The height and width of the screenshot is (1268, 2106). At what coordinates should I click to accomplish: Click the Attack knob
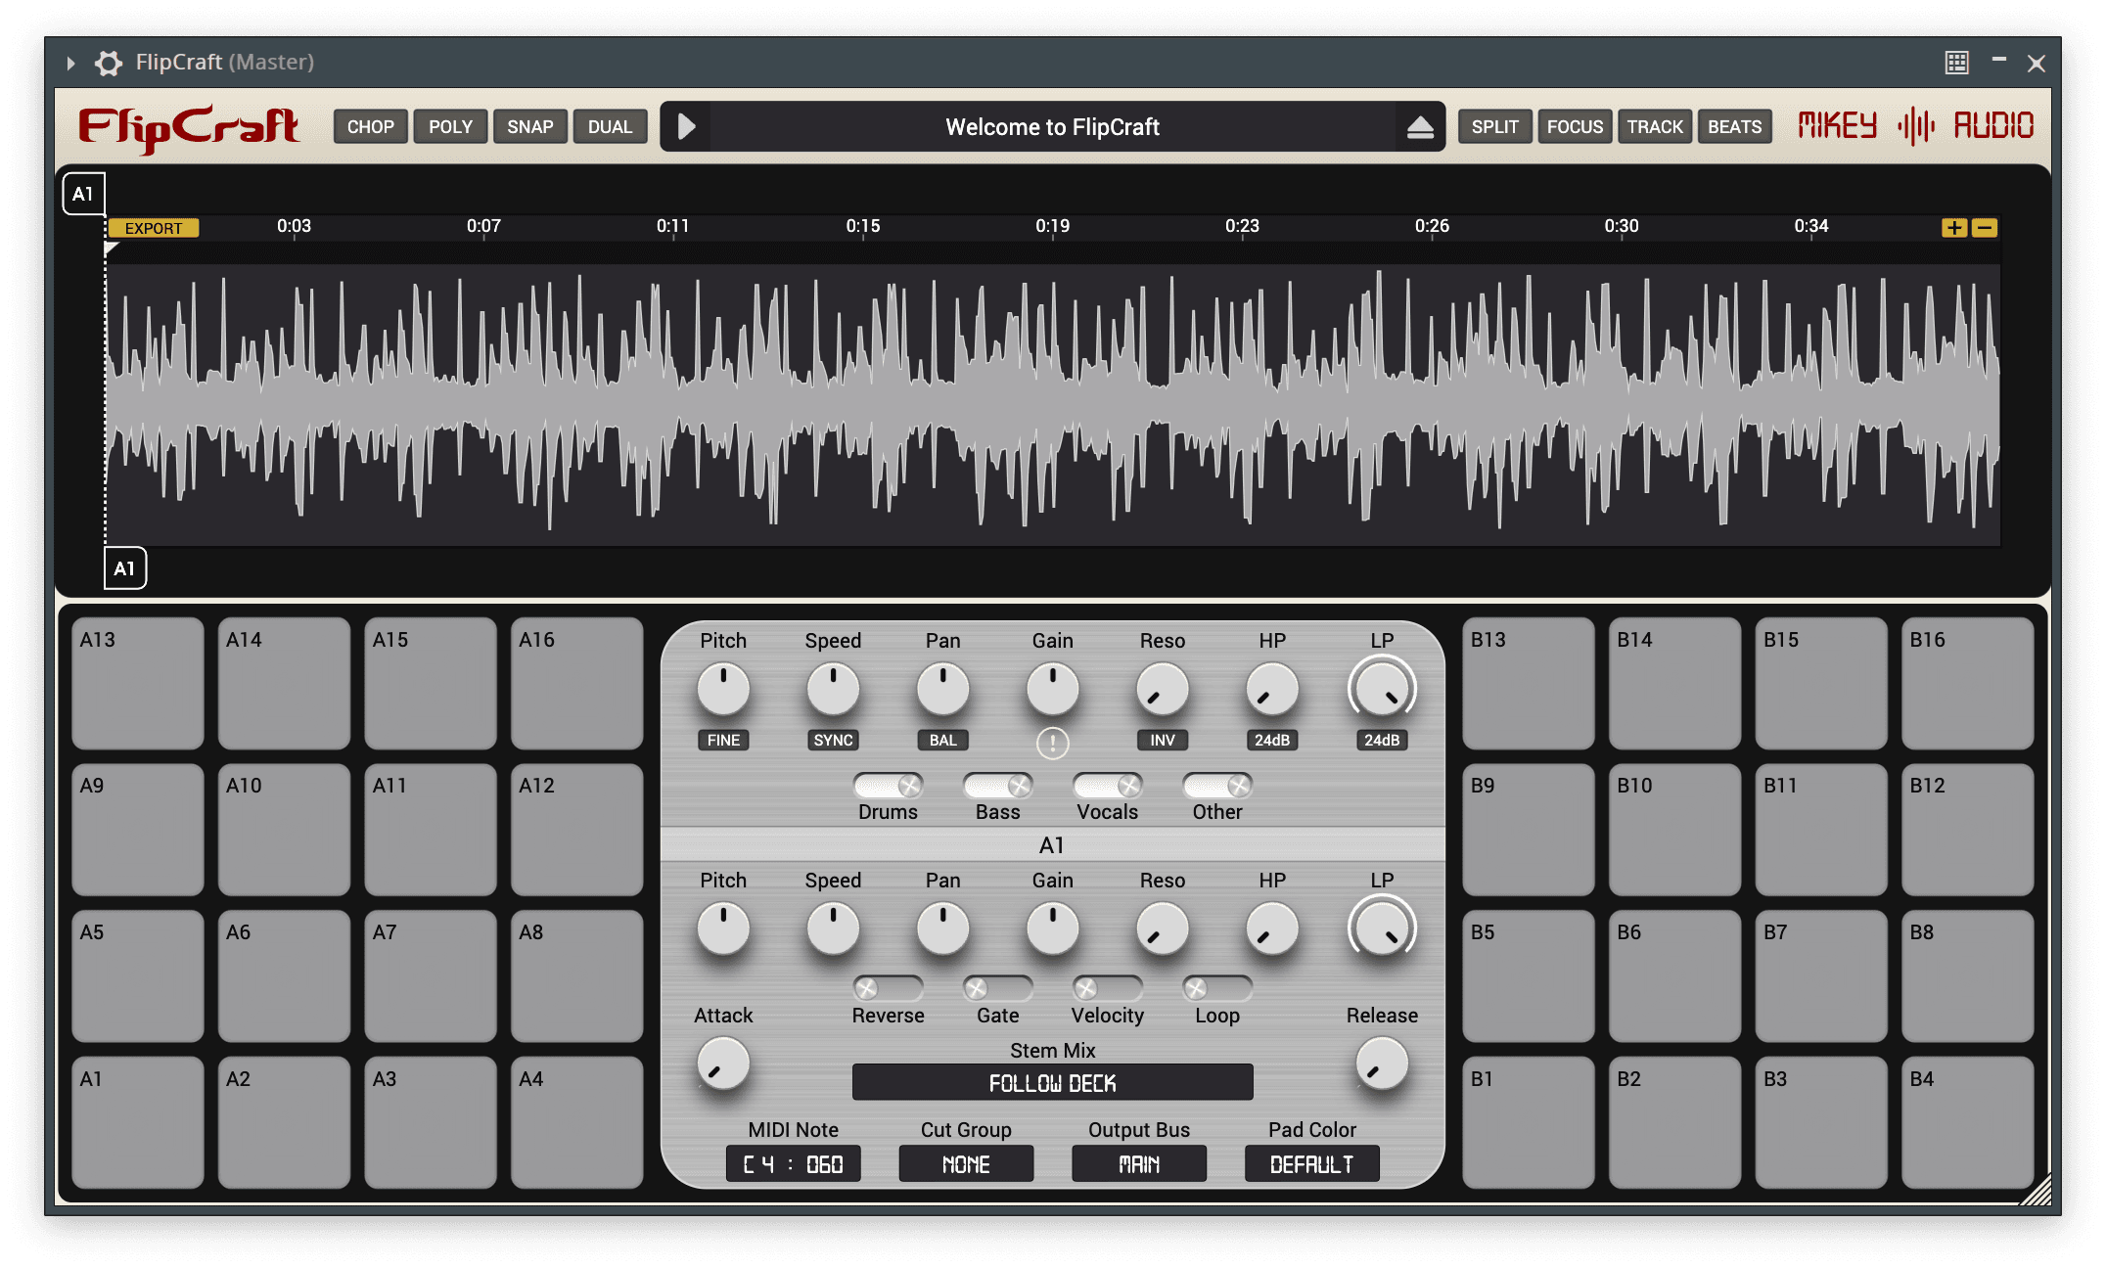(723, 1064)
